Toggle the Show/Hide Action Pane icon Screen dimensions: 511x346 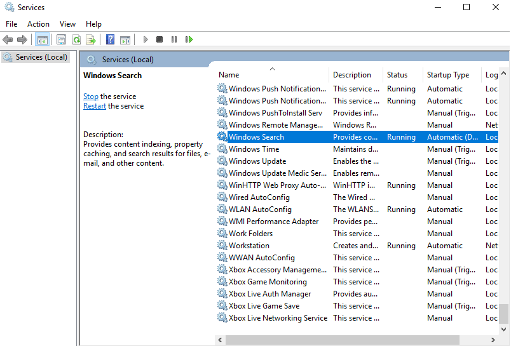pos(125,40)
